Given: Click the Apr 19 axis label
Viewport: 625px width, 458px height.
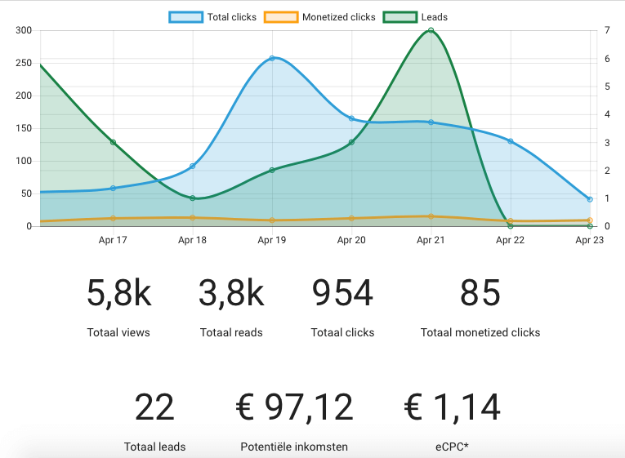Looking at the screenshot, I should coord(272,240).
